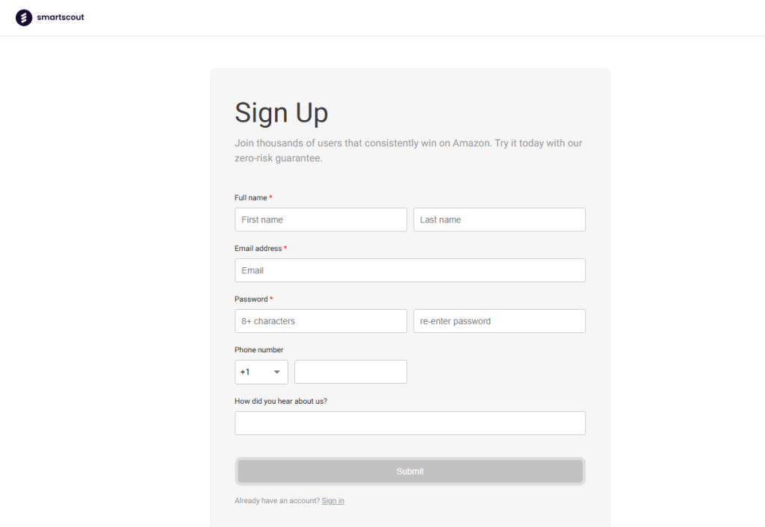Click the country code dropdown arrow
The height and width of the screenshot is (527, 765).
(x=276, y=372)
